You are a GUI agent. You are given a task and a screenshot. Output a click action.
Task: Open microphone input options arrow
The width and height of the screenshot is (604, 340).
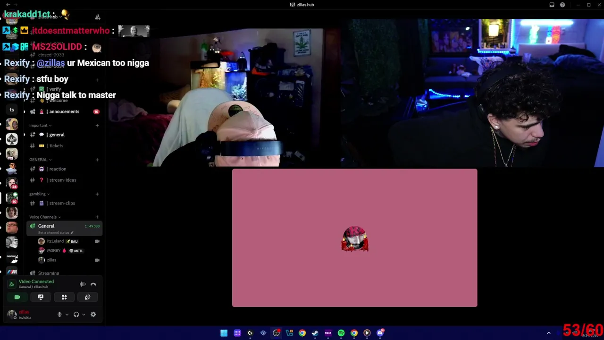tap(67, 314)
